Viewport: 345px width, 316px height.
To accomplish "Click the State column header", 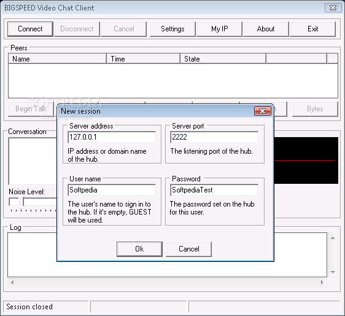I will tap(223, 59).
